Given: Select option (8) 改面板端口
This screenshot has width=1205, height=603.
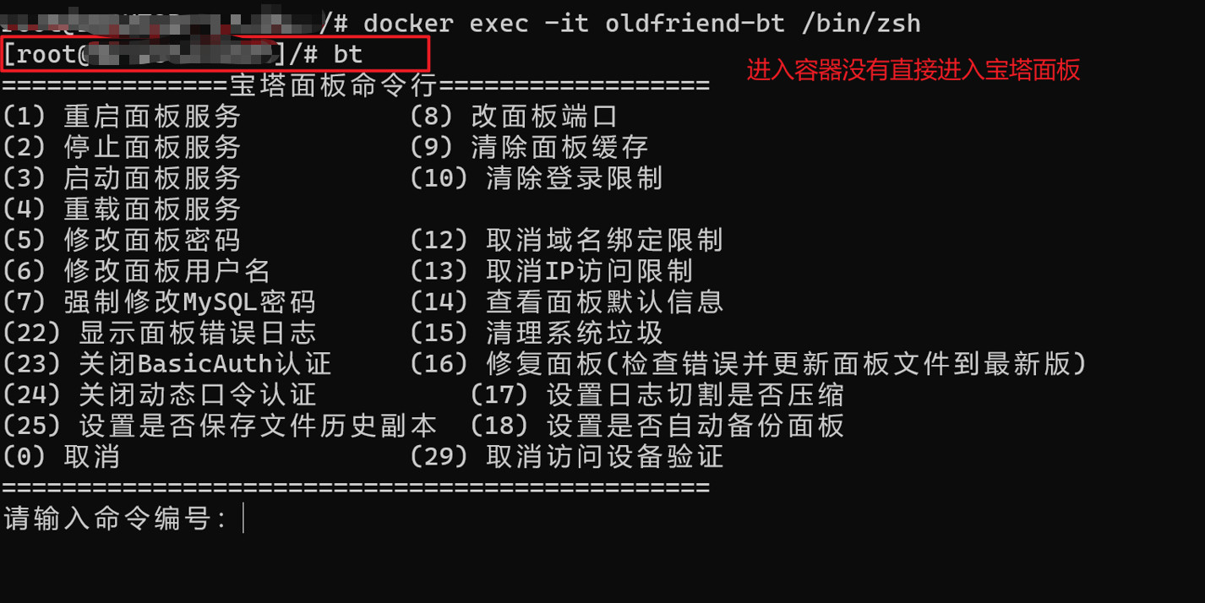Looking at the screenshot, I should pos(514,116).
